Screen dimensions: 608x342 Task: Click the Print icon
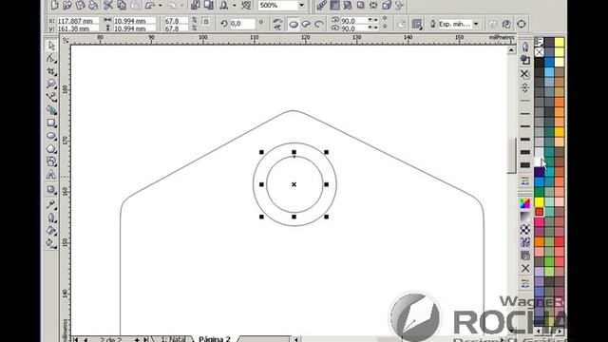[x=93, y=6]
